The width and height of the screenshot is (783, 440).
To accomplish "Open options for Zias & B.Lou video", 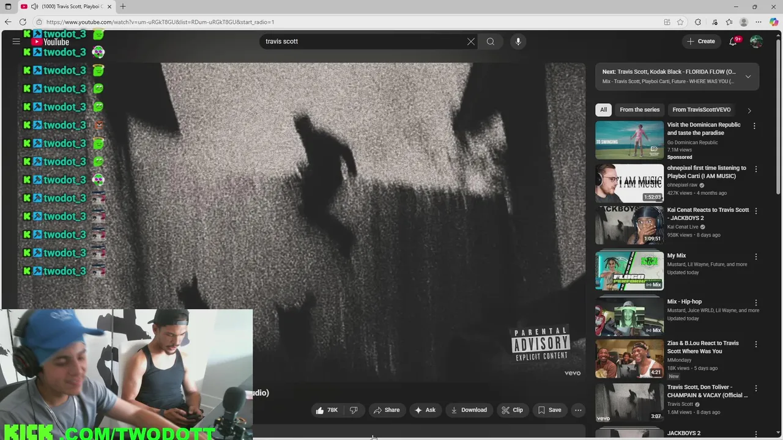I will 755,344.
